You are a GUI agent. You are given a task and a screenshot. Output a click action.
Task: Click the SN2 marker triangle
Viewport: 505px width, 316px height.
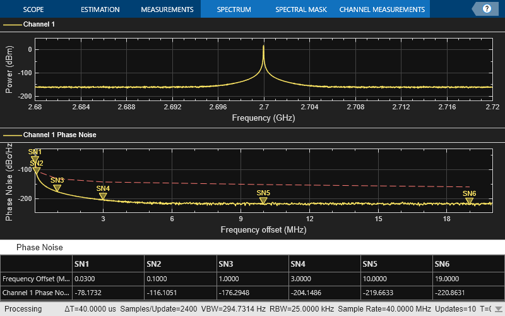(x=37, y=171)
